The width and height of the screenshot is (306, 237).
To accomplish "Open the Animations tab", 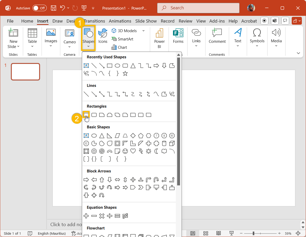I will 120,21.
